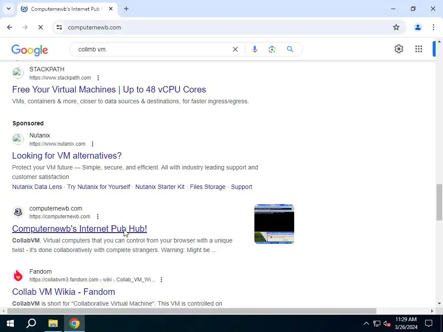Clear the search query with X
This screenshot has width=443, height=332.
tap(235, 49)
